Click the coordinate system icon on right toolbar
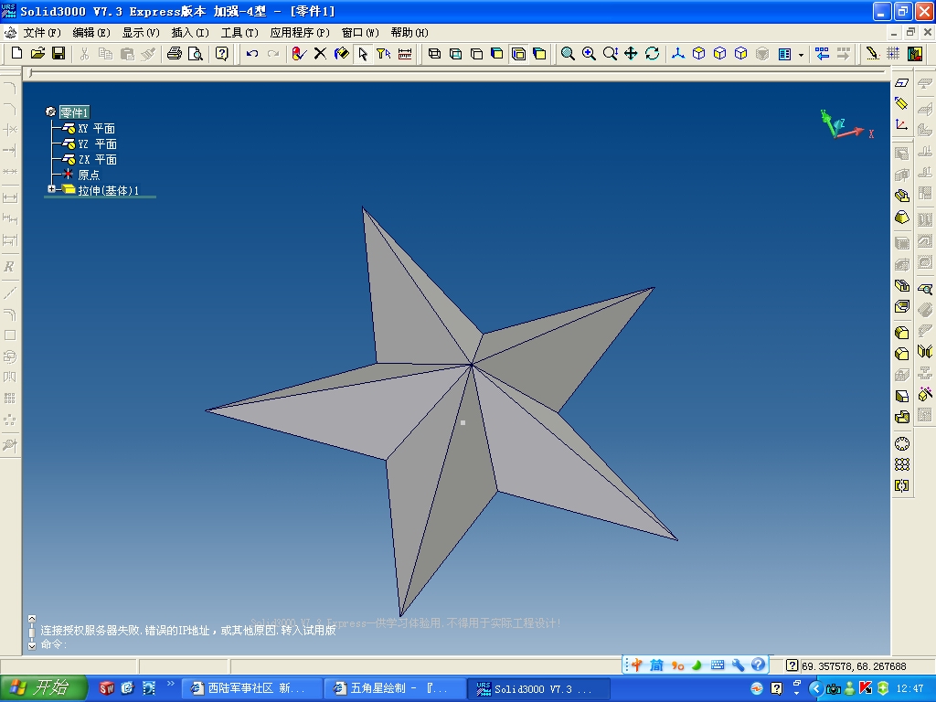Viewport: 936px width, 702px height. 902,124
